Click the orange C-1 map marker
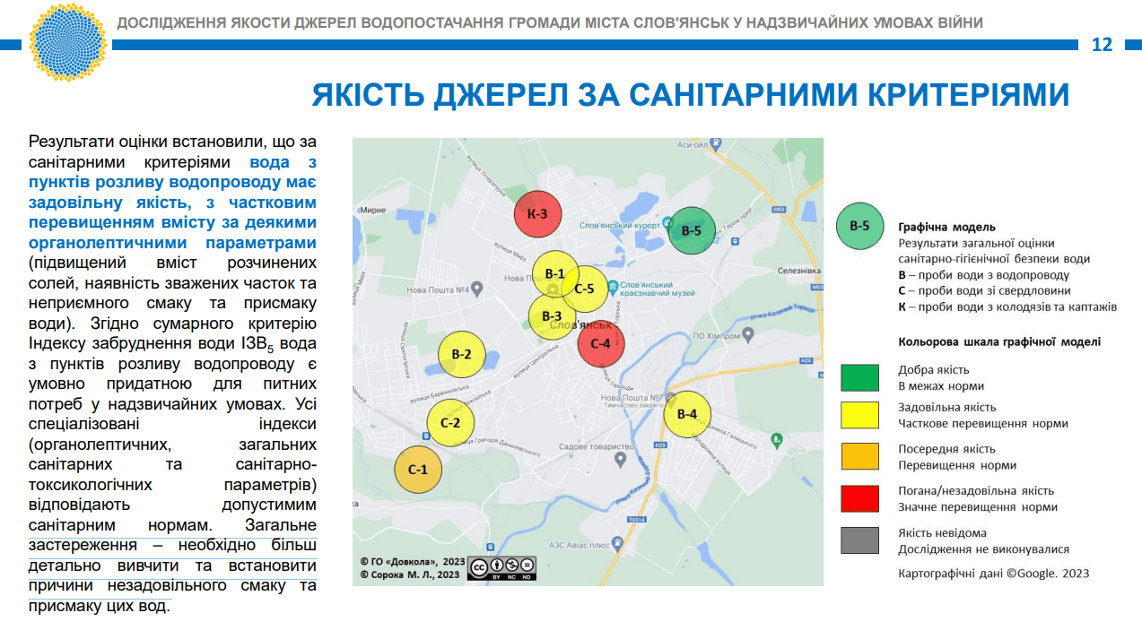1142x639 pixels. (x=418, y=470)
